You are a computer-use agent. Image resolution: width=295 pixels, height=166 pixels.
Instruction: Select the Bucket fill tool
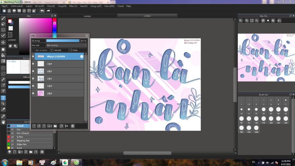point(3,55)
